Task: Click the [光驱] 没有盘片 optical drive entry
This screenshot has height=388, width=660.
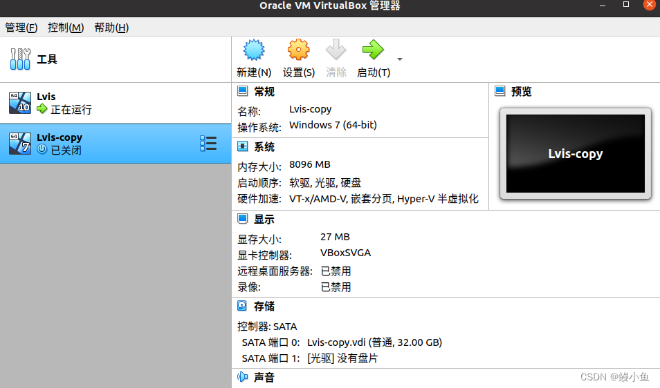Action: coord(342,358)
